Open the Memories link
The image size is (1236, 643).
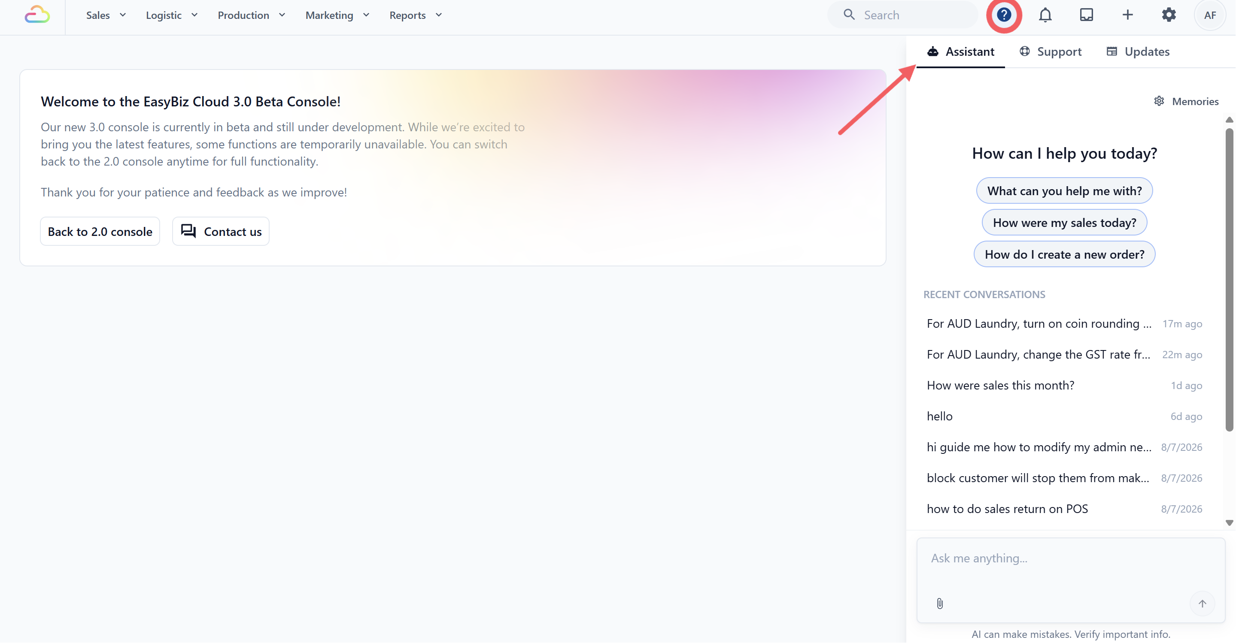point(1186,101)
